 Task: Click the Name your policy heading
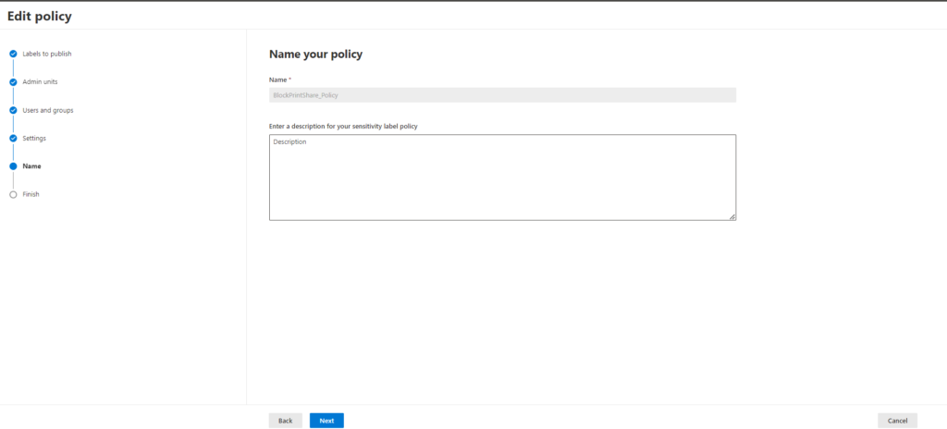(315, 55)
